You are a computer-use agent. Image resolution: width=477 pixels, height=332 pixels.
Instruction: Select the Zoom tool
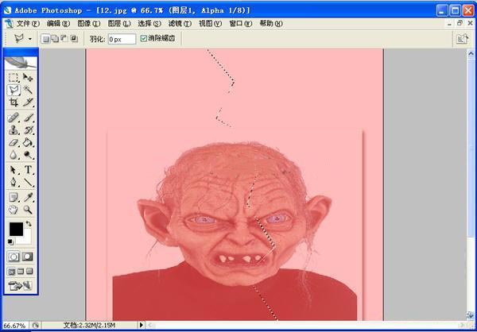[28, 210]
